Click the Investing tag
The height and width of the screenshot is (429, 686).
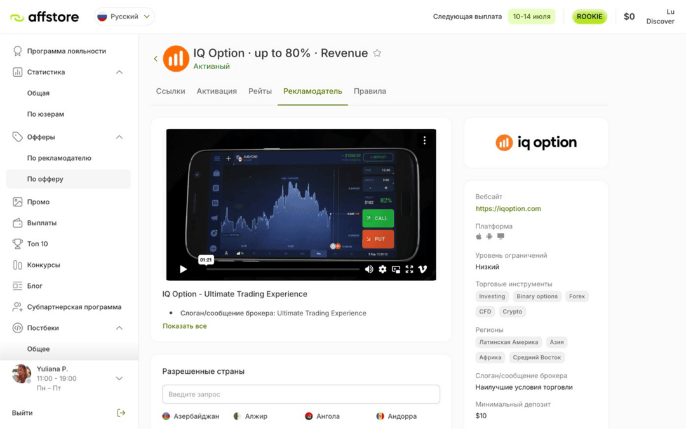(x=492, y=296)
